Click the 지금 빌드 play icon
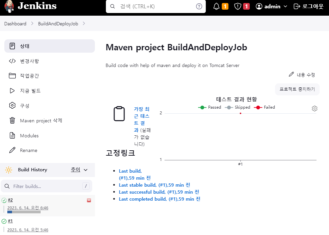The height and width of the screenshot is (235, 329). coord(12,91)
